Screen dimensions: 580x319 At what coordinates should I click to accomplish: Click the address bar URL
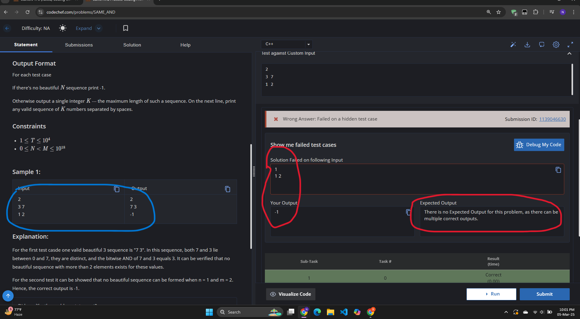(81, 12)
